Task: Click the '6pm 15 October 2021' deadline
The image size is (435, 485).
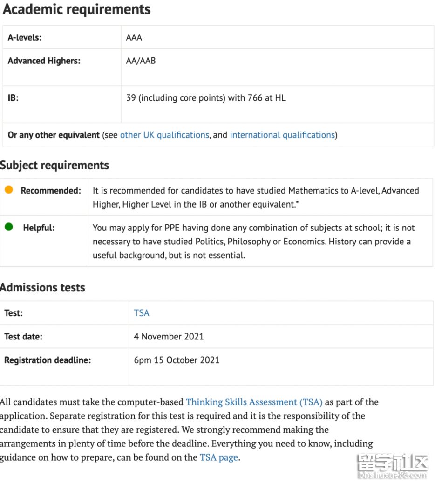Action: [x=177, y=360]
